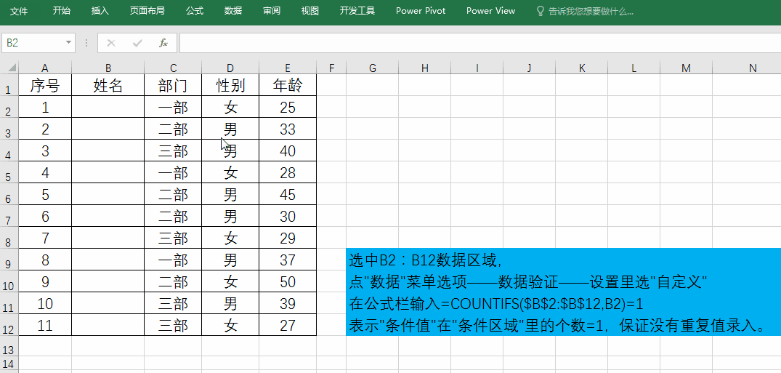
Task: Select column G header
Action: tap(372, 68)
